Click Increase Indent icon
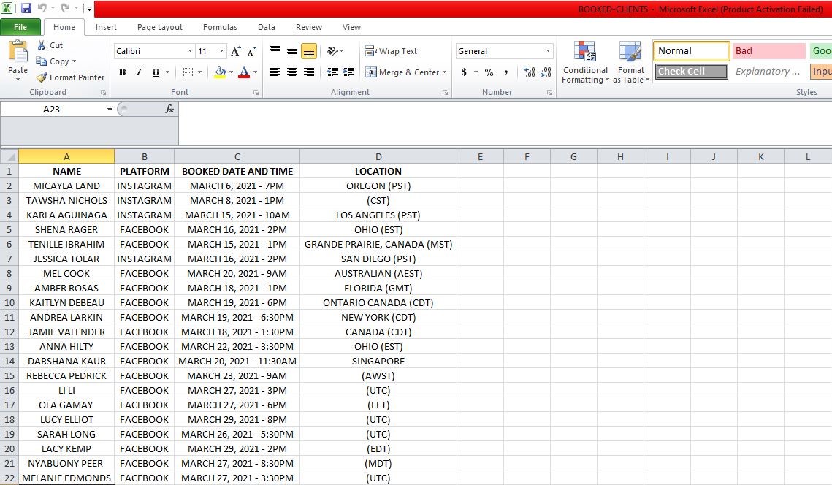This screenshot has width=832, height=485. click(x=349, y=72)
